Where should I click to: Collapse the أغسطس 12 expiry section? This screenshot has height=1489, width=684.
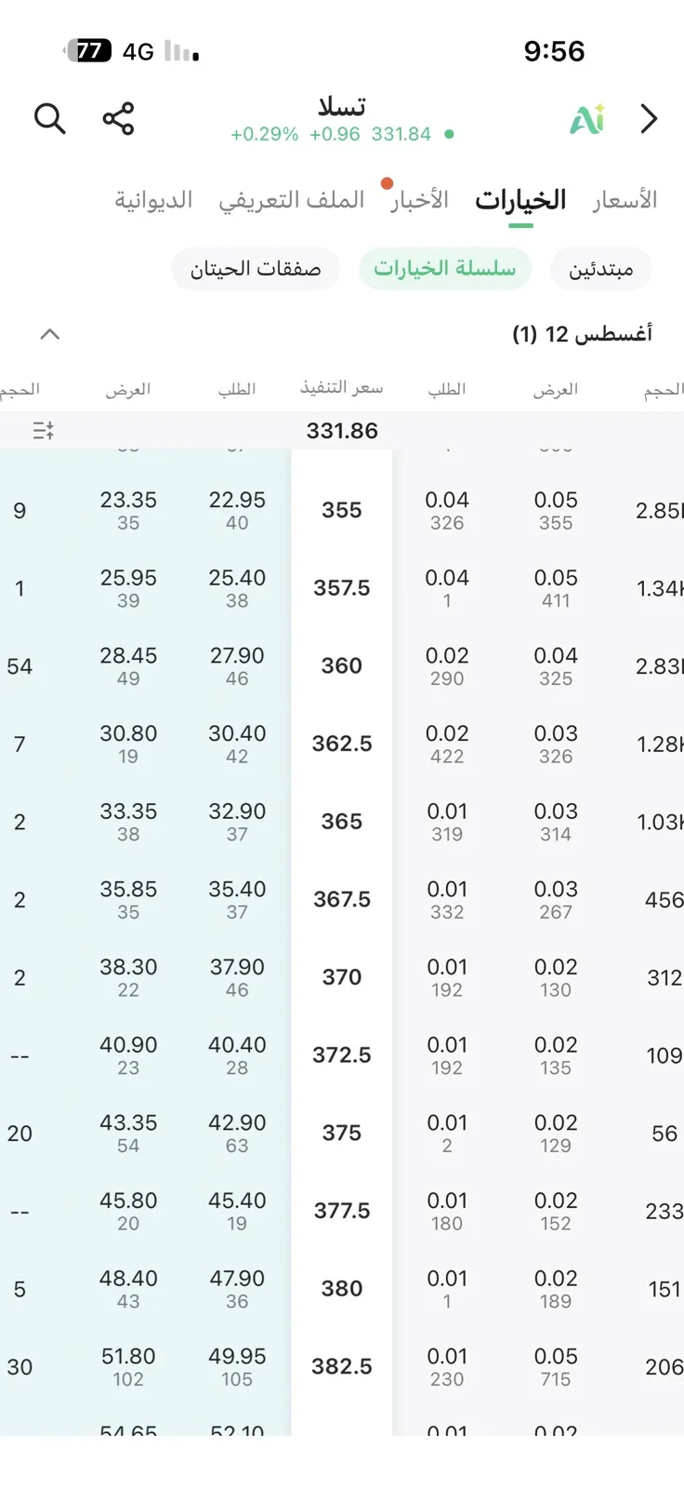tap(50, 333)
